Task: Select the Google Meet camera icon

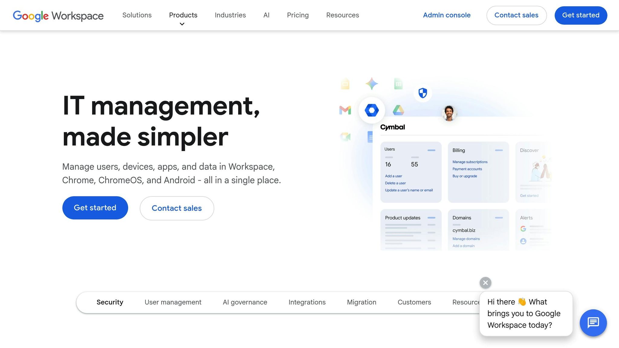Action: coord(345,136)
